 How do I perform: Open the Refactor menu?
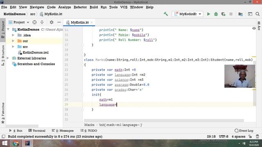pos(80,7)
